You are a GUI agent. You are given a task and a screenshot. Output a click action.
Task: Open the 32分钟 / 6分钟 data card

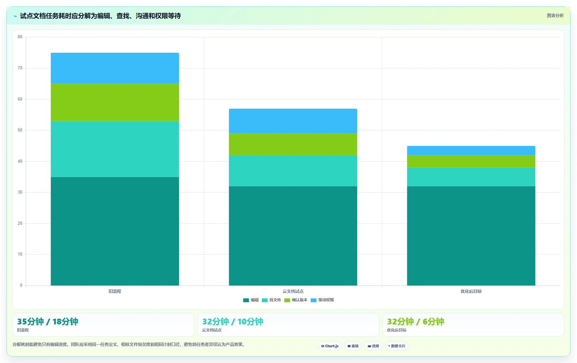(473, 325)
